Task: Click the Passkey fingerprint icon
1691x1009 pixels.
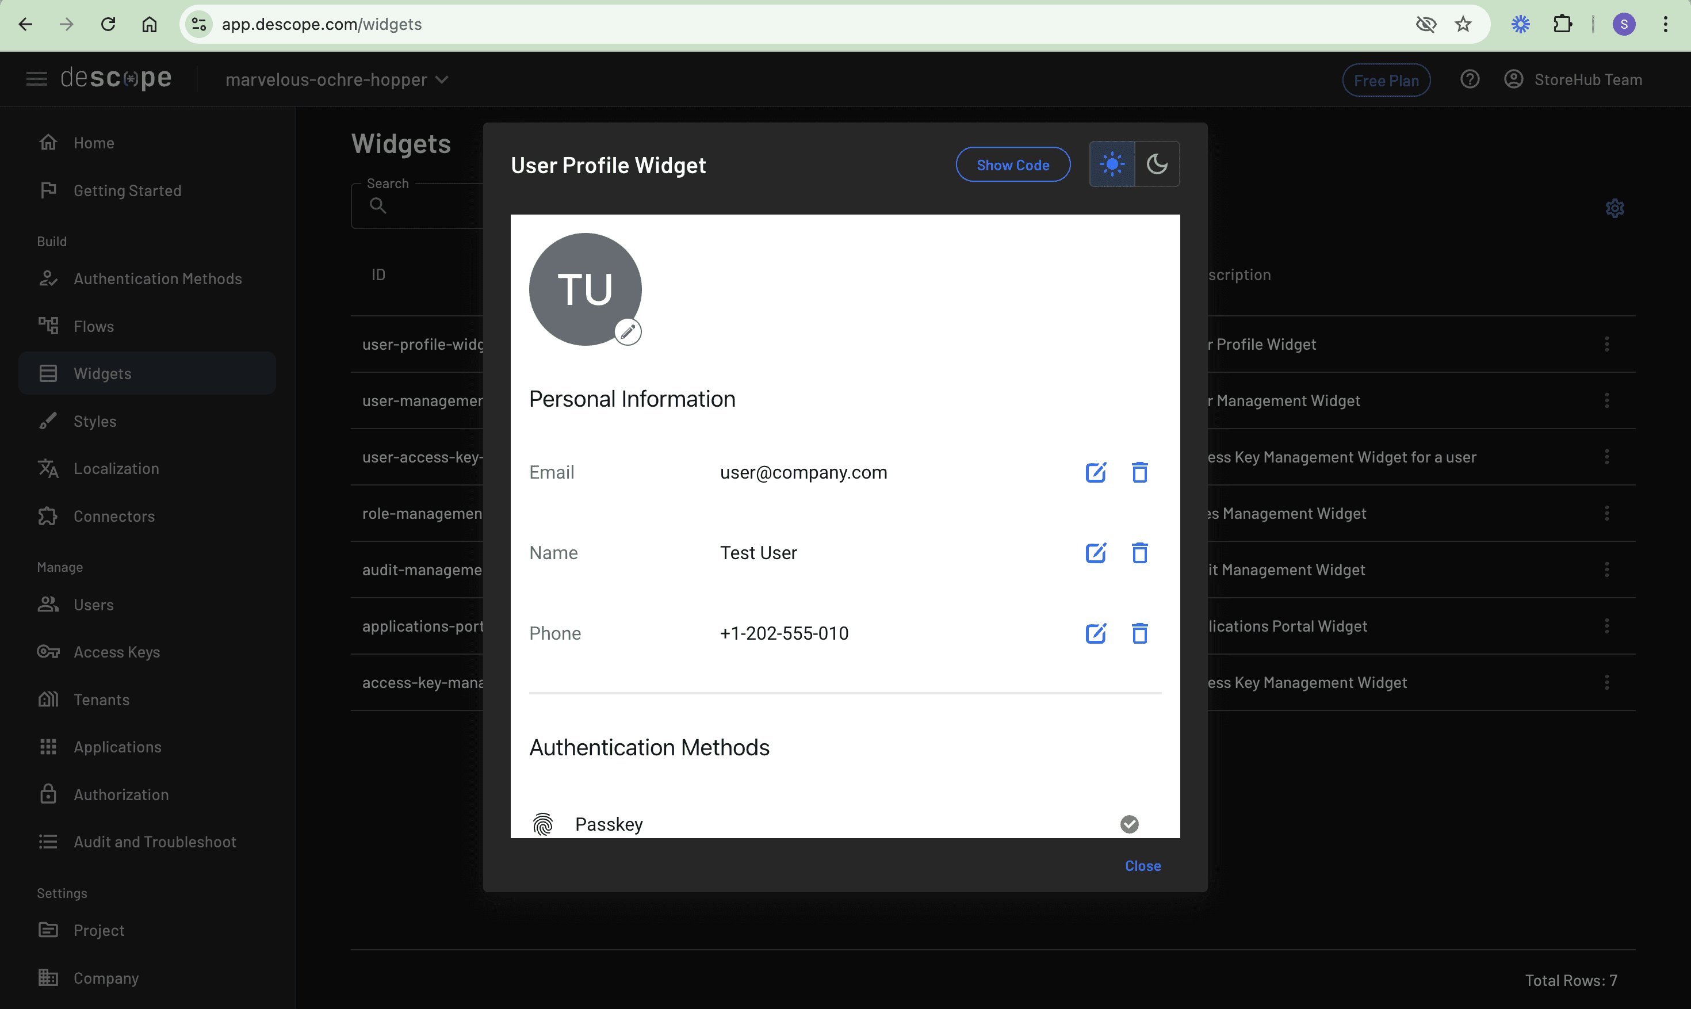Action: click(x=542, y=824)
